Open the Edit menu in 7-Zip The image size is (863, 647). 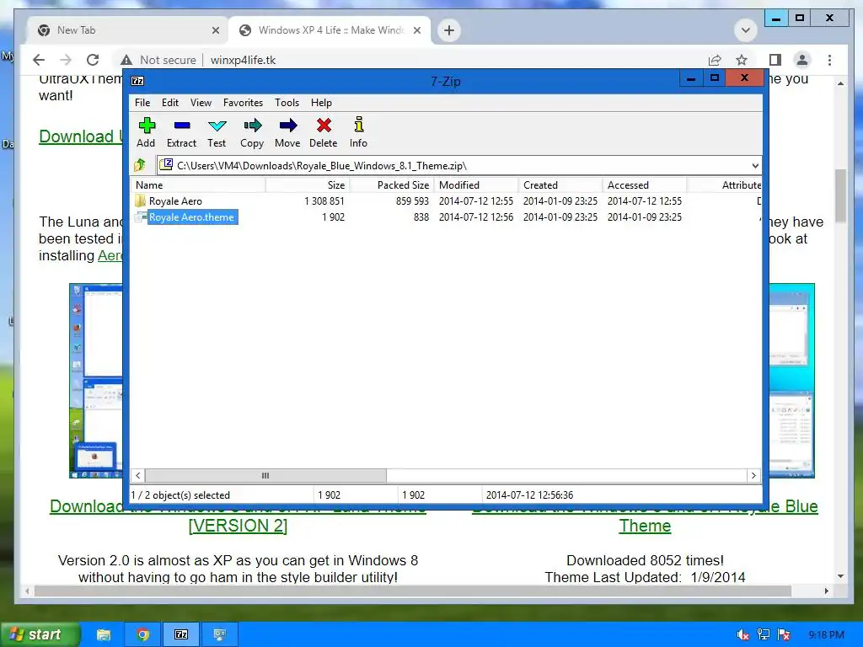click(170, 102)
